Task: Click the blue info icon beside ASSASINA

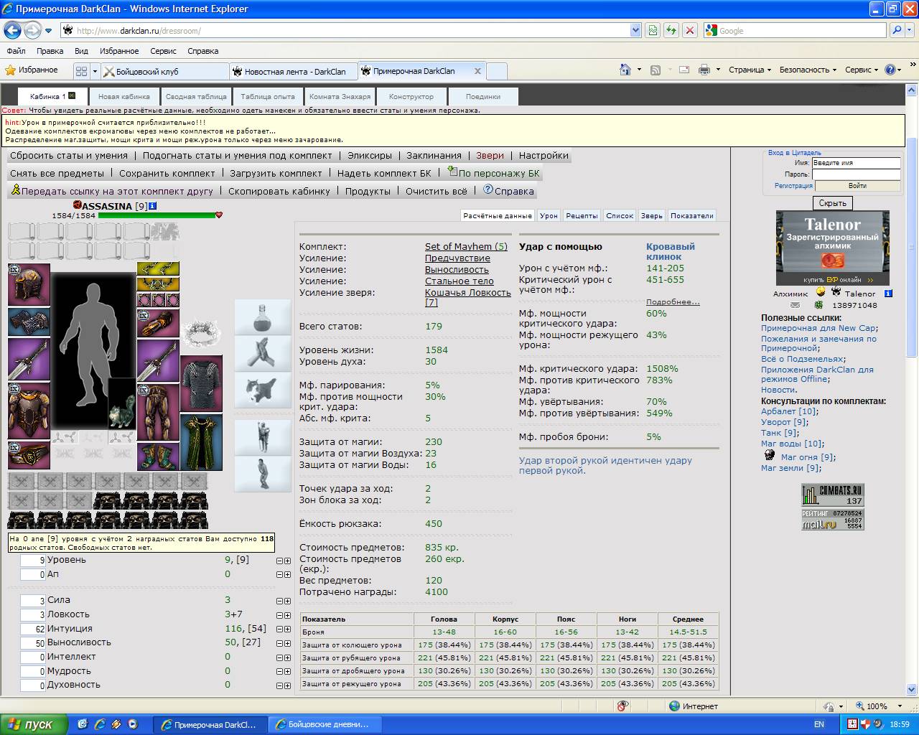Action: point(152,206)
